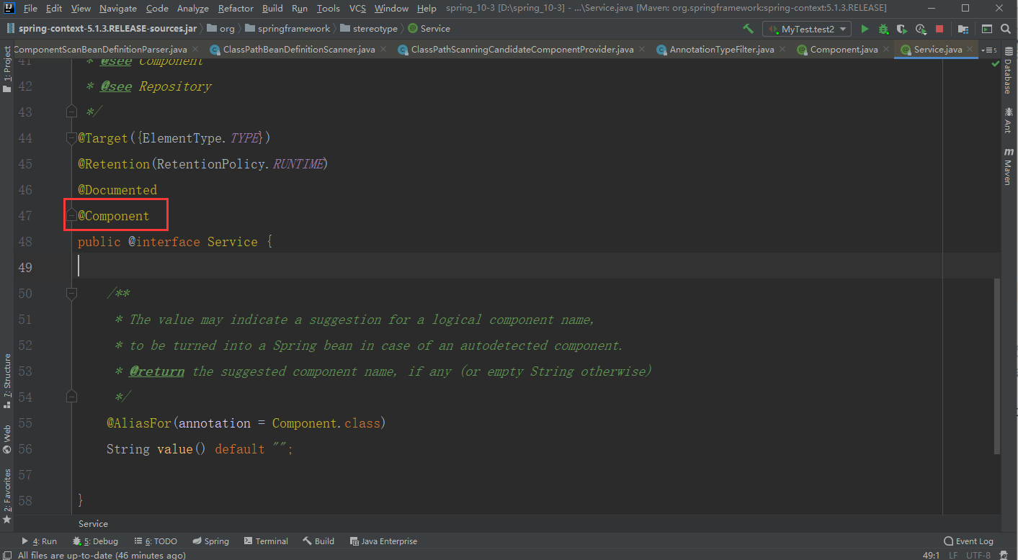Viewport: 1018px width, 560px height.
Task: Open the Navigate menu
Action: (118, 8)
